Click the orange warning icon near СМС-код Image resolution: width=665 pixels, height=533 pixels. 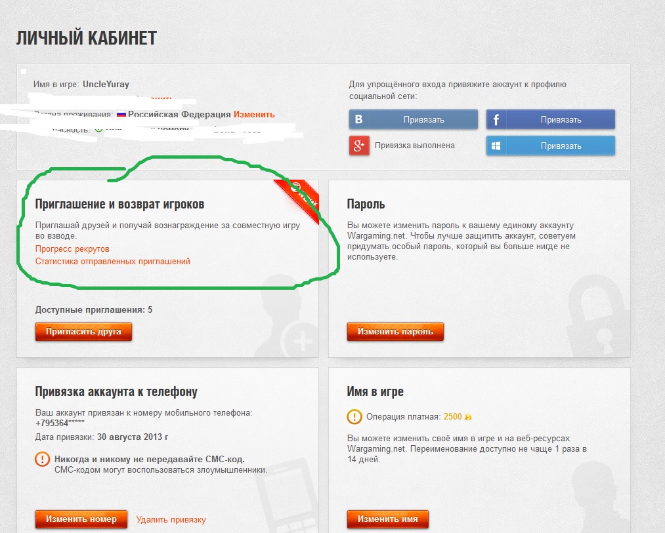tap(42, 459)
